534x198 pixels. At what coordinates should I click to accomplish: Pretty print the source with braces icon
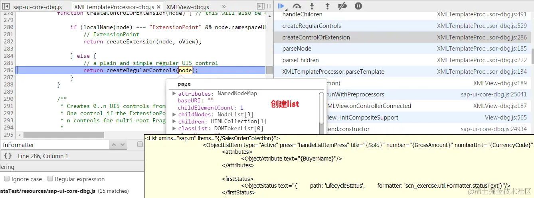pos(8,156)
